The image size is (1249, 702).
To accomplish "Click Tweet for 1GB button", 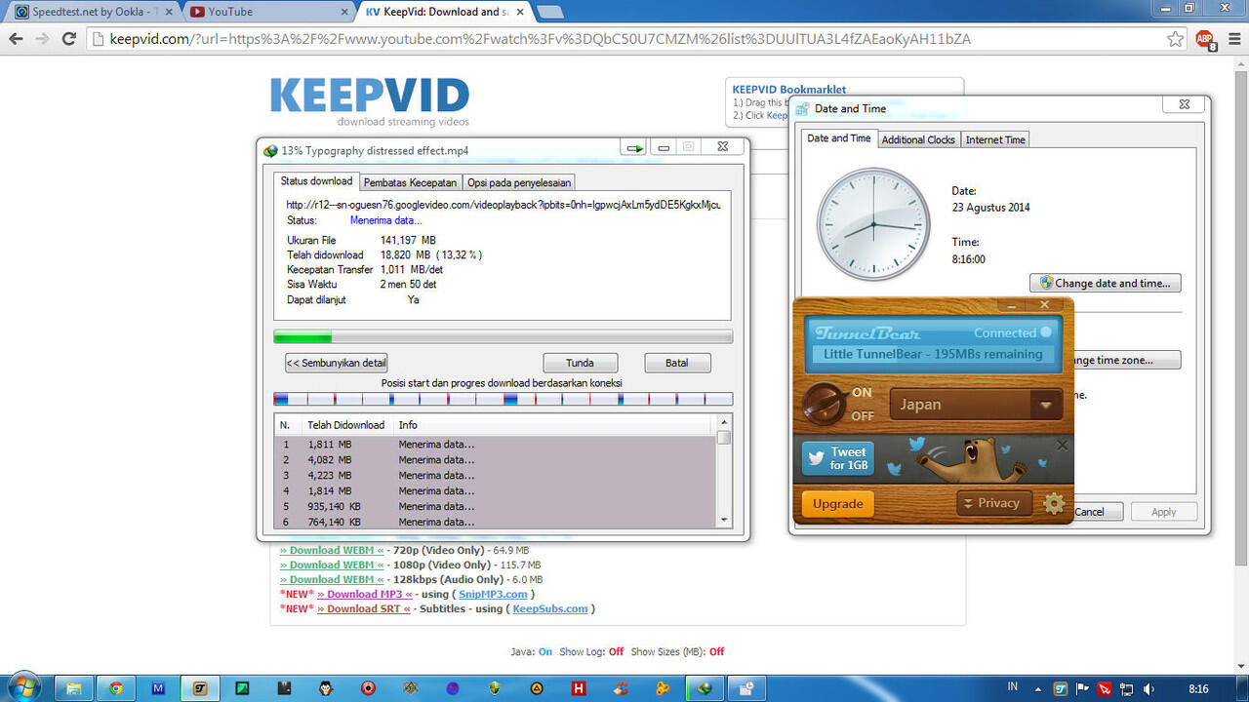I will click(x=838, y=458).
